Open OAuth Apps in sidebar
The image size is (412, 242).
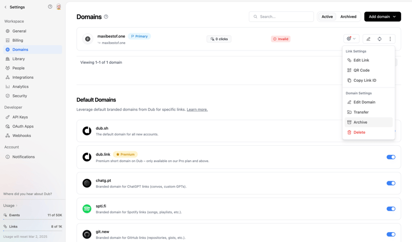(x=33, y=126)
